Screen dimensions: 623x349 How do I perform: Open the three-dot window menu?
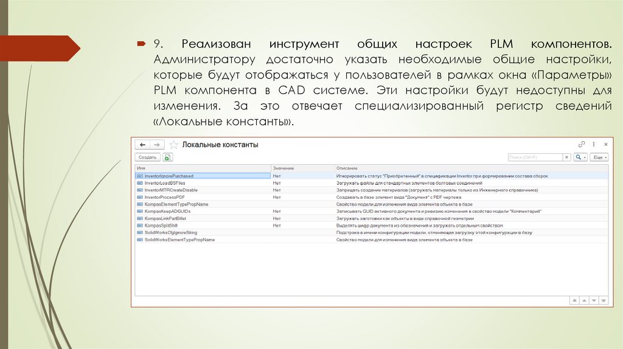(594, 145)
